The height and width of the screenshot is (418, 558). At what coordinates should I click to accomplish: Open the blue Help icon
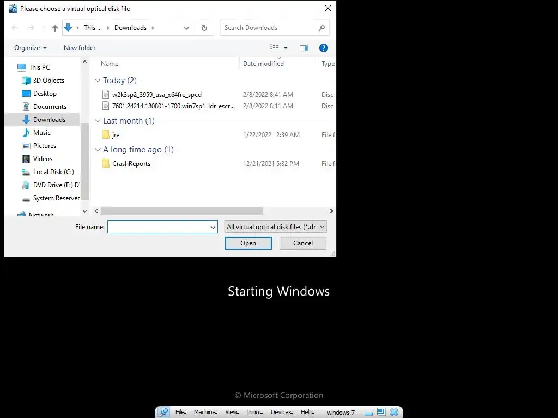[324, 48]
